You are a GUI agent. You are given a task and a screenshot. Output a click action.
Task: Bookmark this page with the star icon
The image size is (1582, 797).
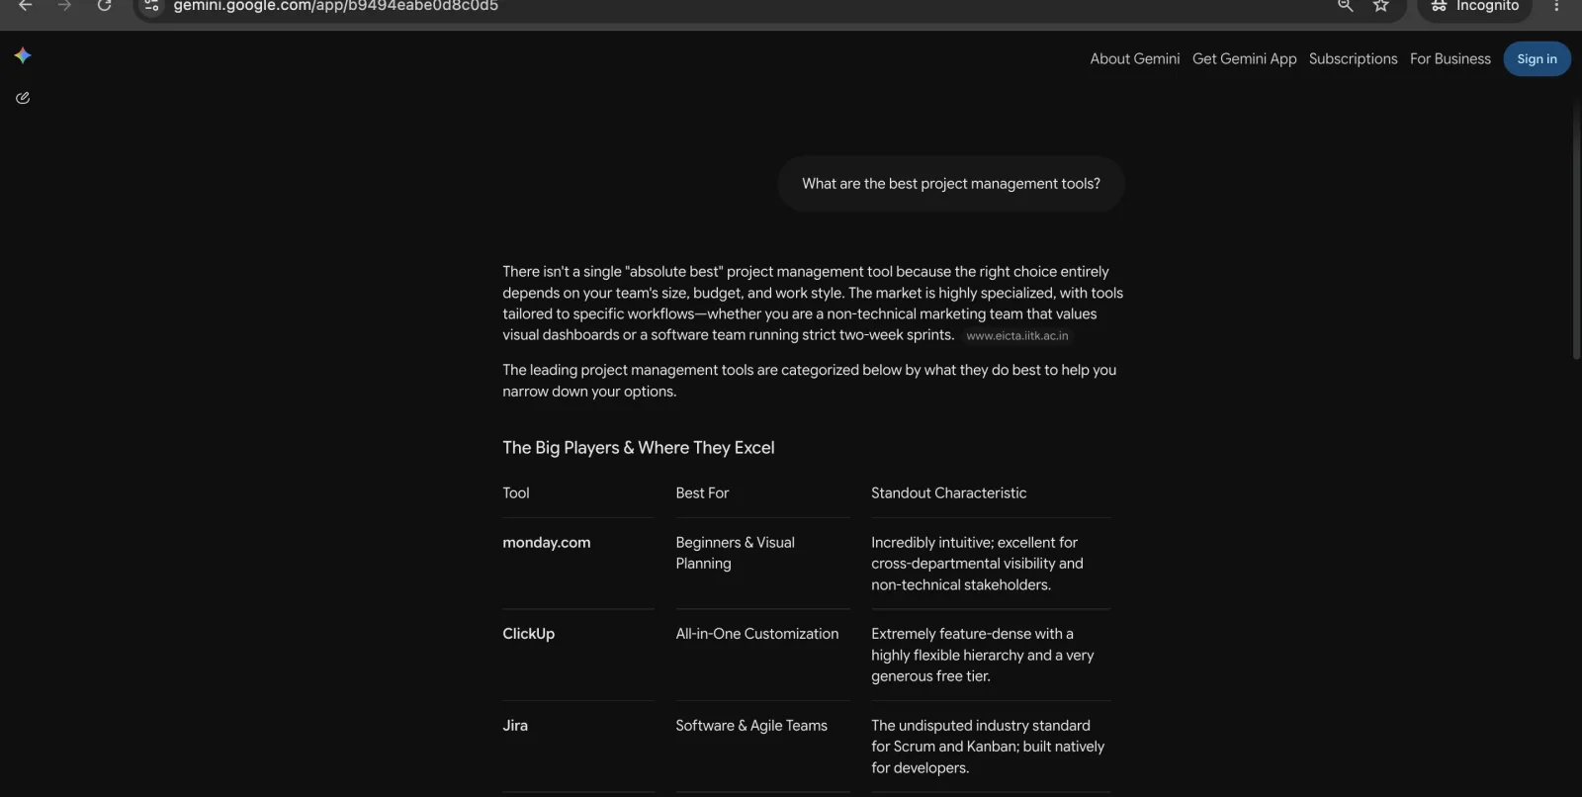[x=1381, y=6]
